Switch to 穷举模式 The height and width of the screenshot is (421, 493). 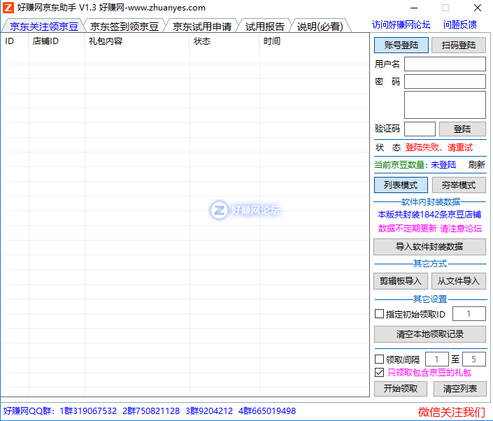coord(458,185)
